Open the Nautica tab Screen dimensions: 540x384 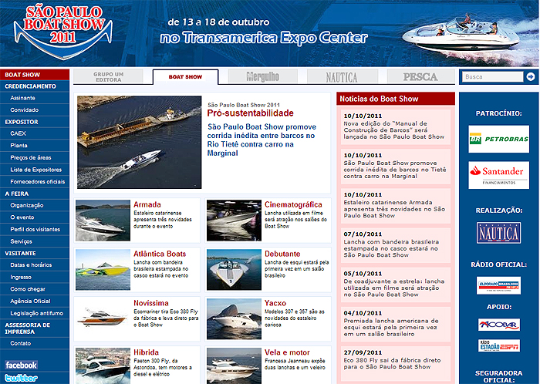(x=343, y=76)
